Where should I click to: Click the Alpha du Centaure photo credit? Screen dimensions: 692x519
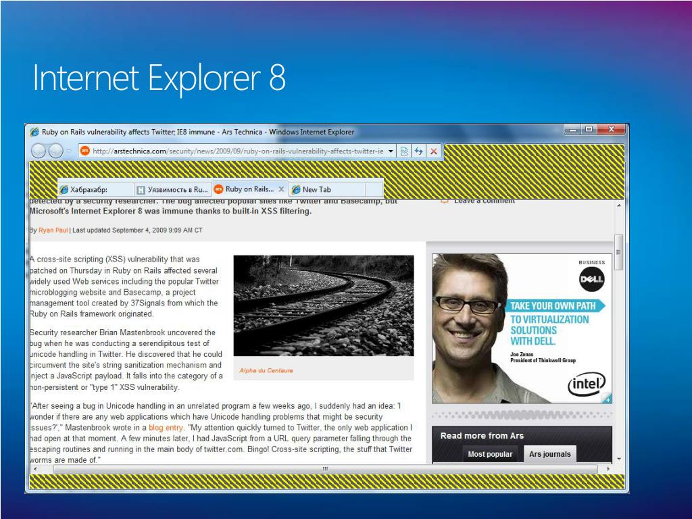[x=266, y=370]
